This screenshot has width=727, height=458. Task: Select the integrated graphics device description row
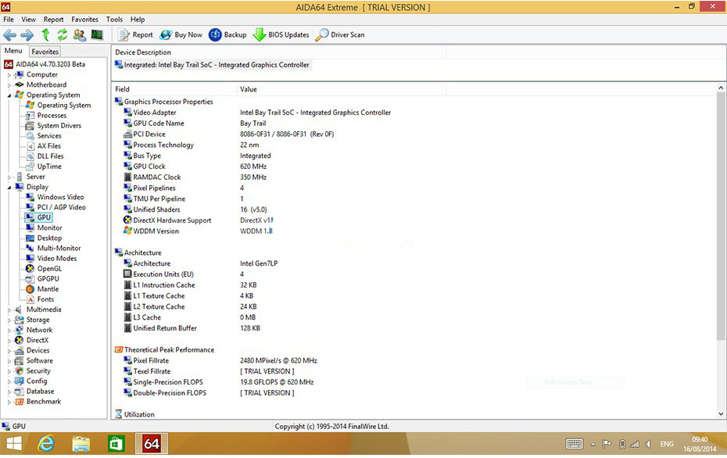pos(213,65)
